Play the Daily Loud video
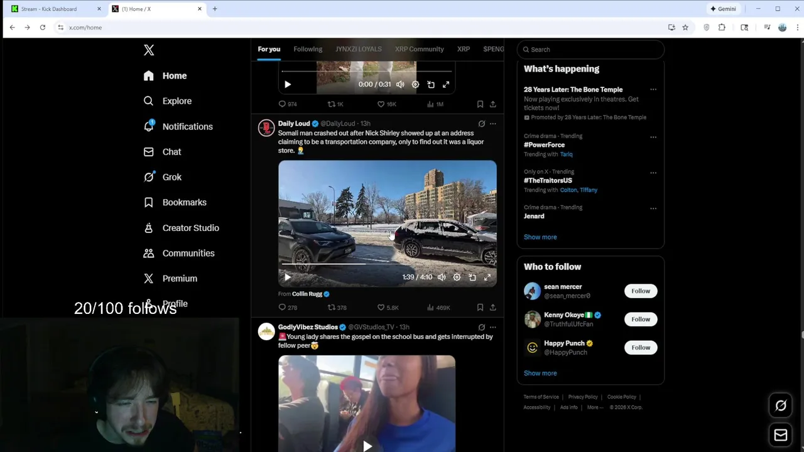 pyautogui.click(x=288, y=277)
